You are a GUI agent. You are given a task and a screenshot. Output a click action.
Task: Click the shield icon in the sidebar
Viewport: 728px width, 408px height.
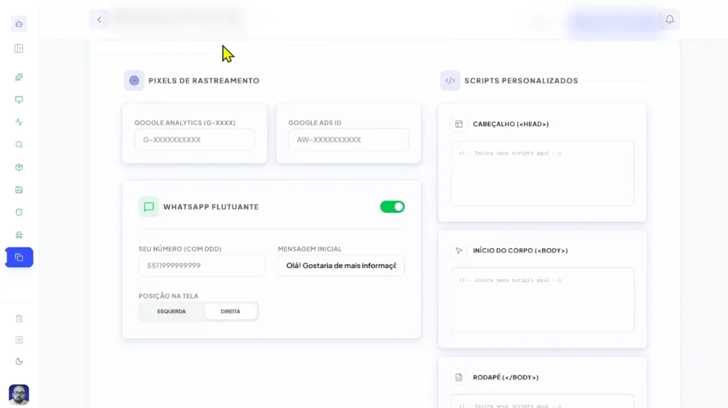tap(19, 212)
